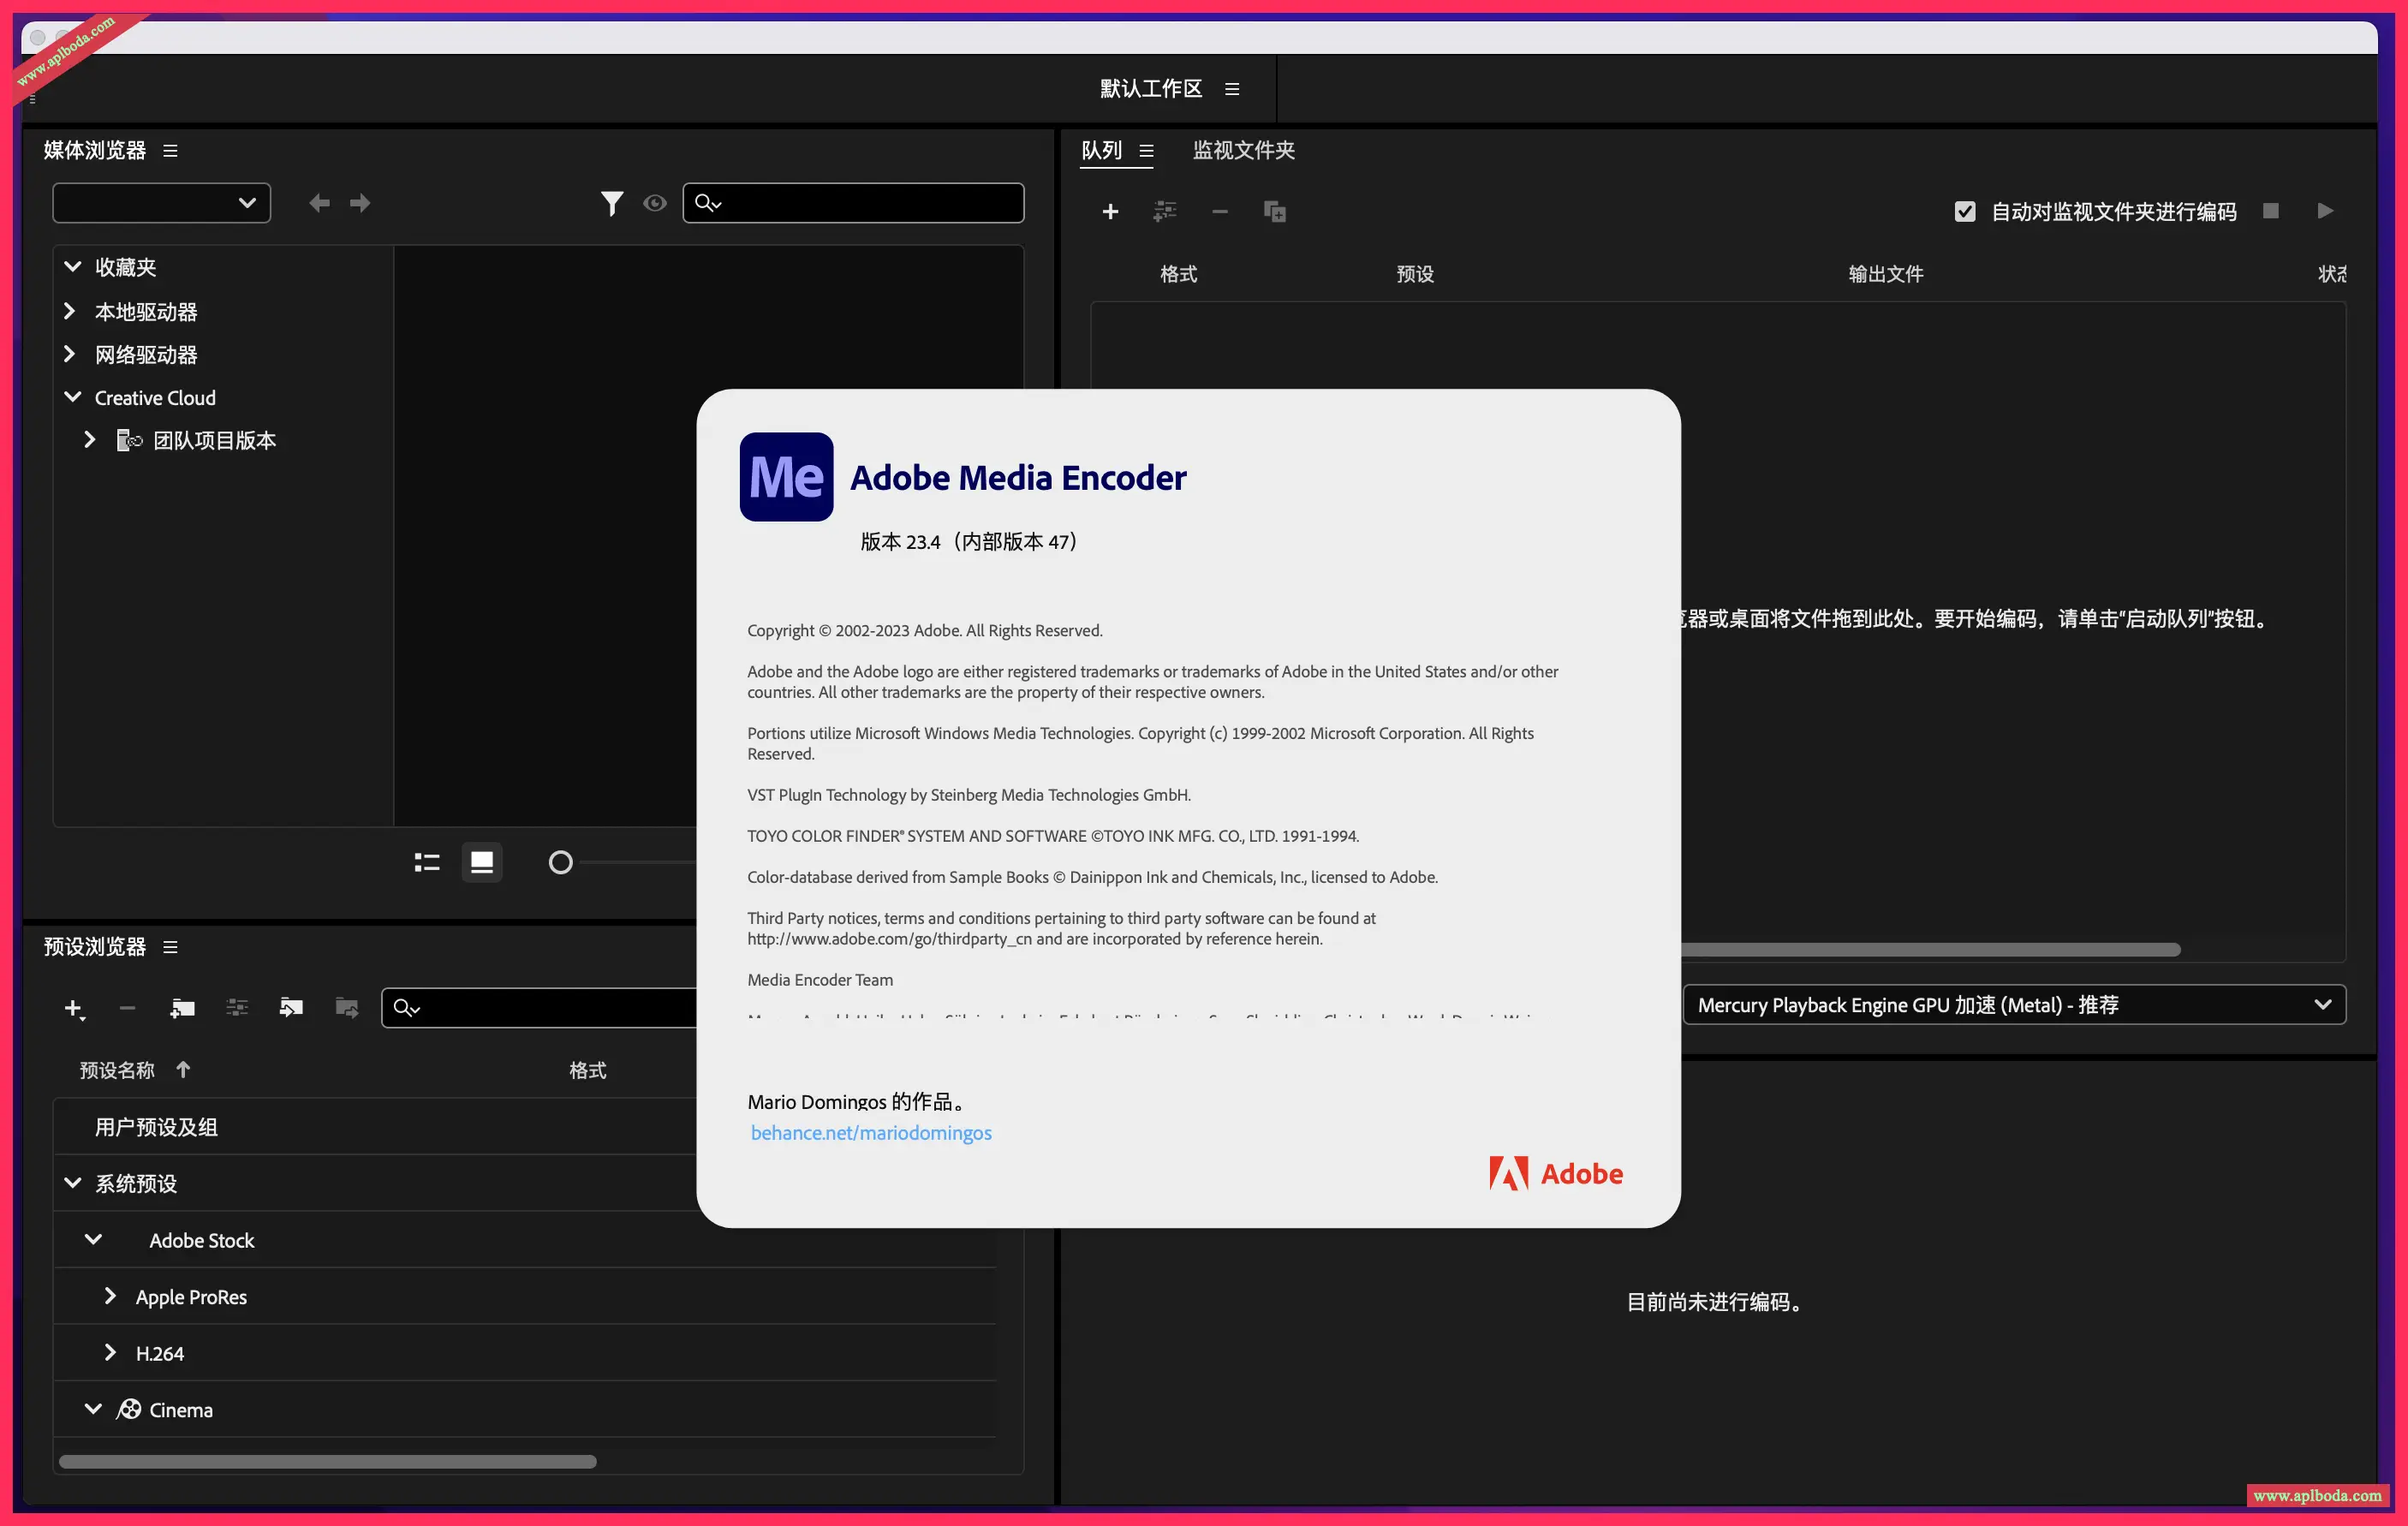Toggle preset name sort order arrow
Image resolution: width=2408 pixels, height=1526 pixels.
click(183, 1070)
